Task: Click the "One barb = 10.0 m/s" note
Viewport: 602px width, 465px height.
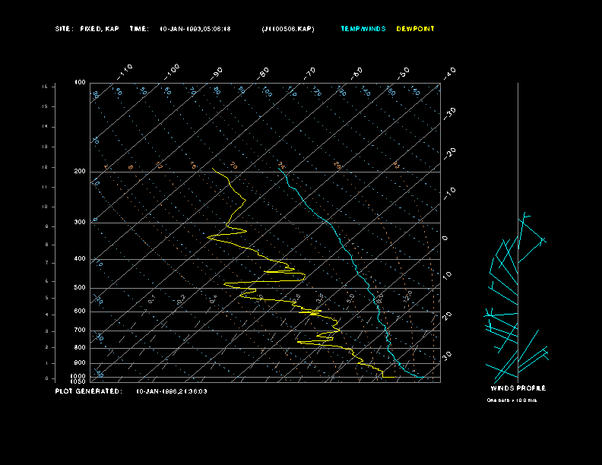Action: pos(512,400)
